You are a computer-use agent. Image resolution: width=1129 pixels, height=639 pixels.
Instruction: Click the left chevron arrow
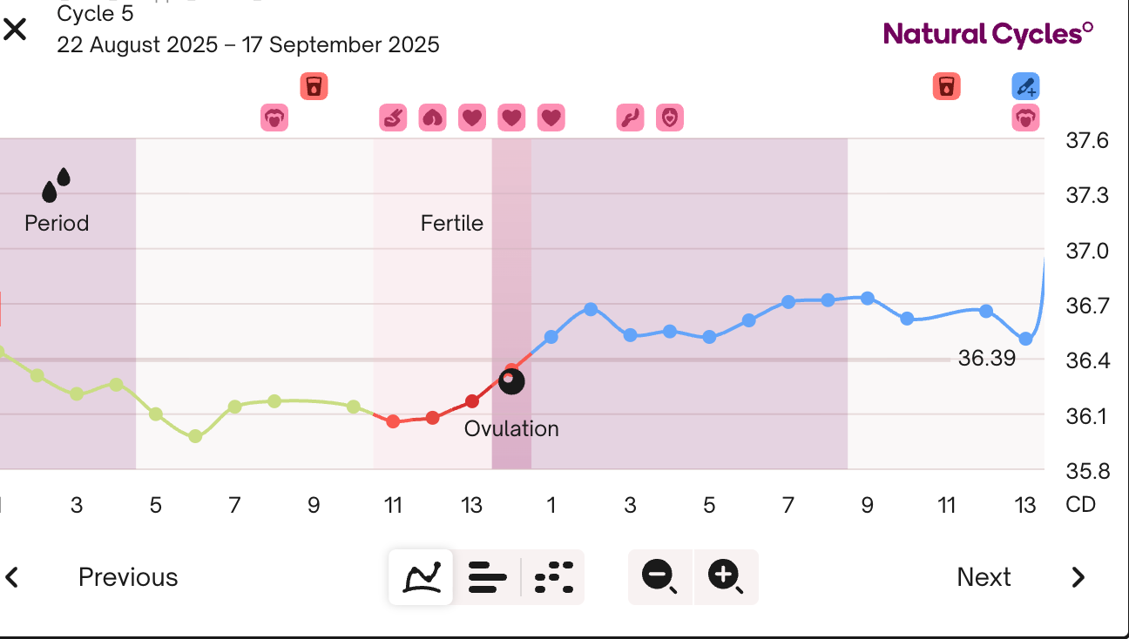[x=12, y=577]
